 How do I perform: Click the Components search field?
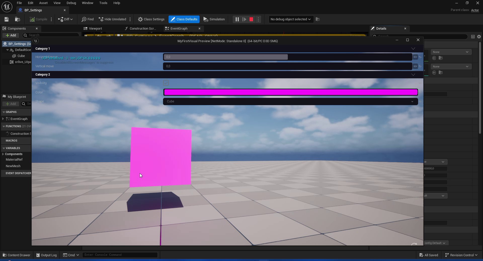(51, 35)
